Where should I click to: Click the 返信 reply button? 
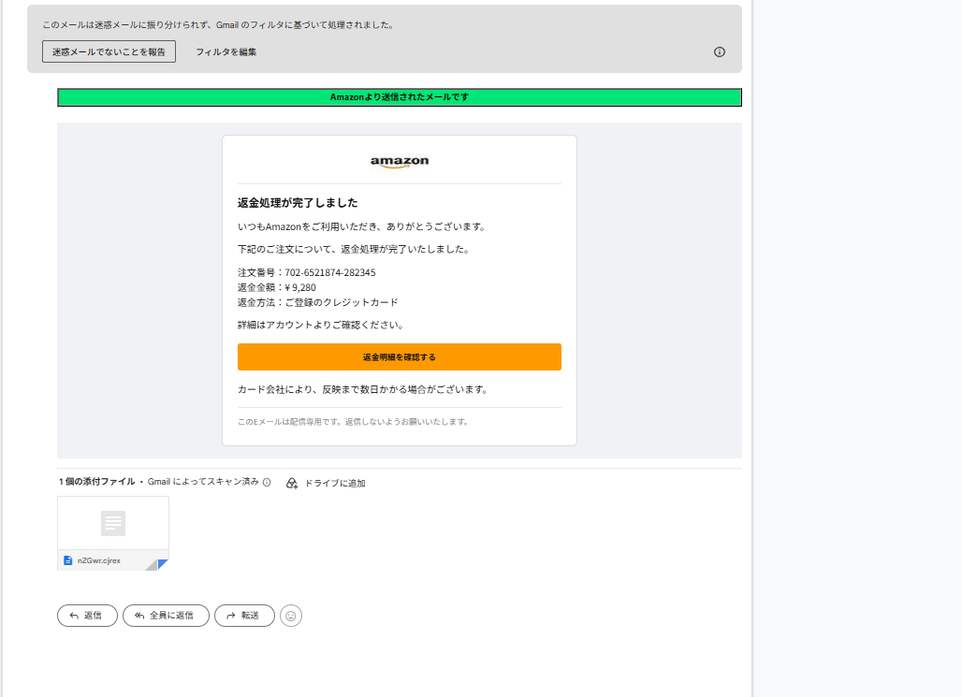(87, 616)
